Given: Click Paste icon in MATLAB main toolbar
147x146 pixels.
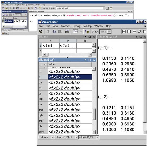Looking at the screenshot, I should 17,8.
